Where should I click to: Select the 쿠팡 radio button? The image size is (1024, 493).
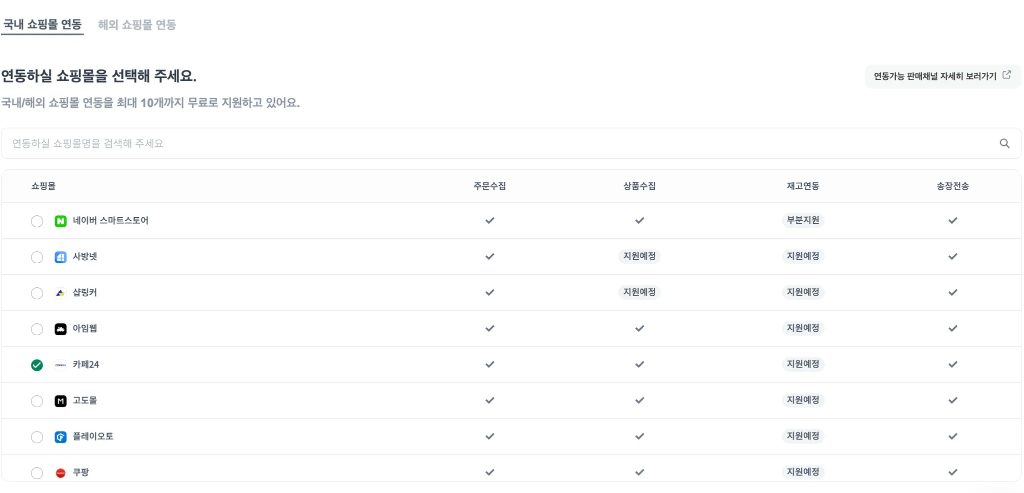tap(37, 473)
